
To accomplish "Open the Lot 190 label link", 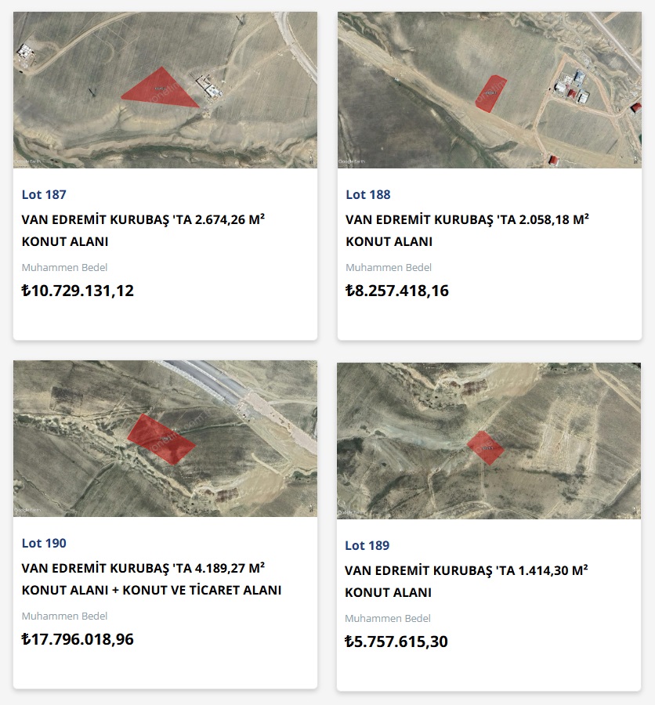I will [44, 543].
